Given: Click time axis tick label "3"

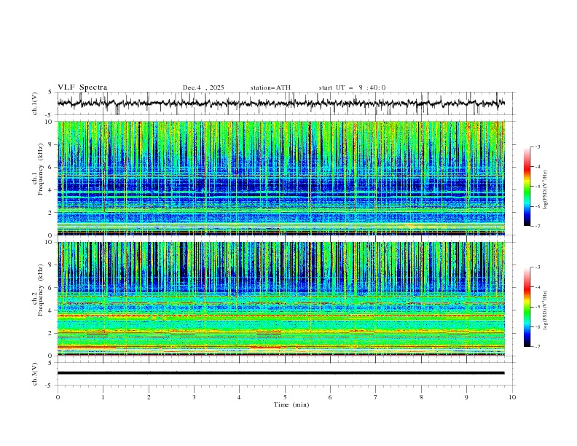Looking at the screenshot, I should pos(194,397).
